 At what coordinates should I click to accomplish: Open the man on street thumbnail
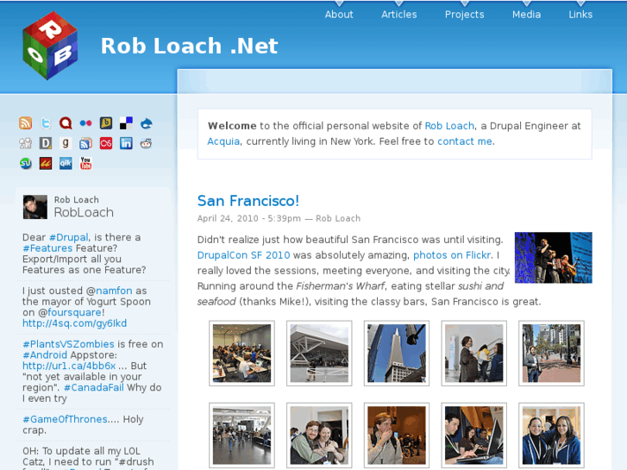551,354
